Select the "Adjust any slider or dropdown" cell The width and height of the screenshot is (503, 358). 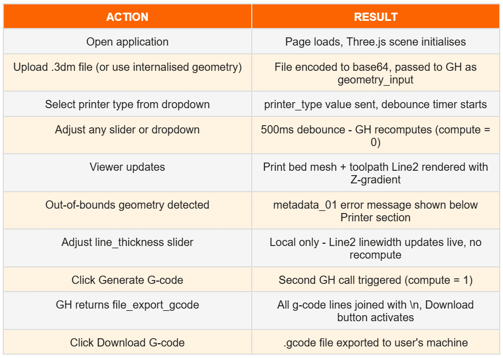pyautogui.click(x=128, y=130)
